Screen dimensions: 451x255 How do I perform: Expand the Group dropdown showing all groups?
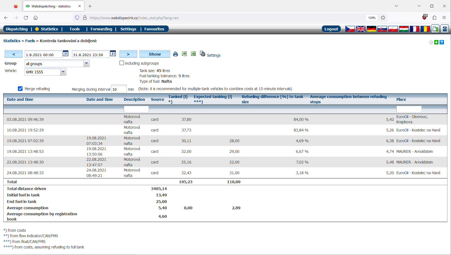(86, 64)
